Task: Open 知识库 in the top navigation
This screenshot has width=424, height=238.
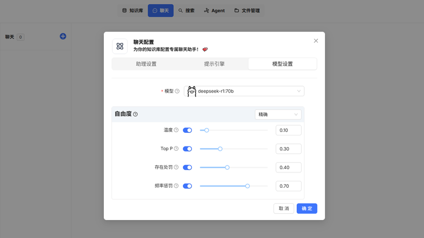Action: point(132,11)
